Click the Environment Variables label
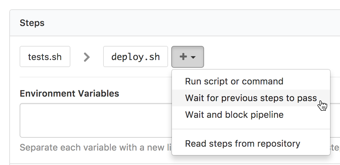The height and width of the screenshot is (165, 340). point(69,93)
